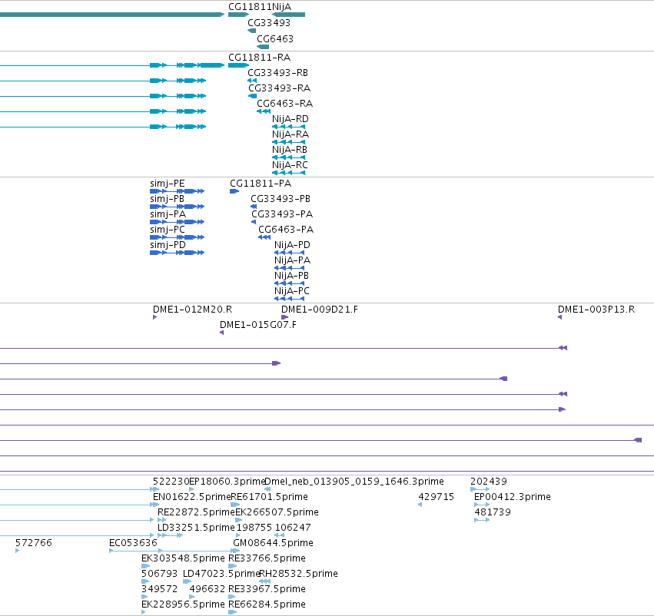
Task: Select the simj-PD protein label
Action: tap(168, 245)
